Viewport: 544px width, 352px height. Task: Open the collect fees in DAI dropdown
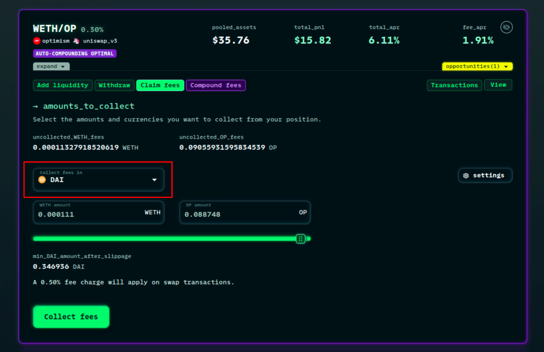[x=99, y=179]
